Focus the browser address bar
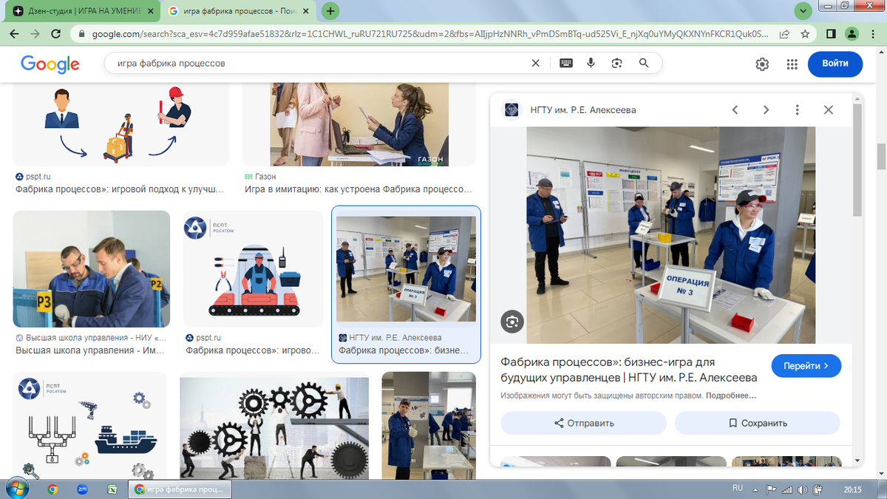 [429, 34]
